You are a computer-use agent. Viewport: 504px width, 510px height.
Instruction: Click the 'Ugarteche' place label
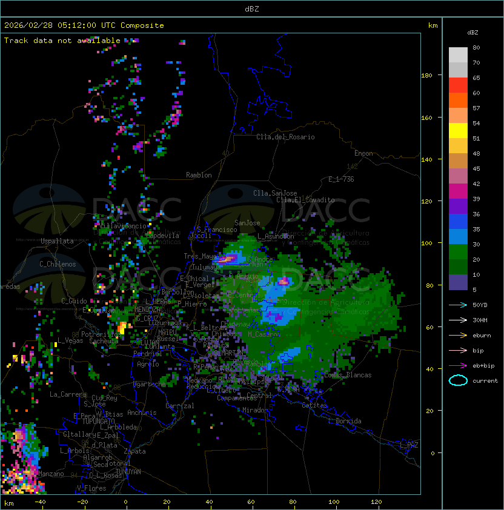click(x=150, y=384)
